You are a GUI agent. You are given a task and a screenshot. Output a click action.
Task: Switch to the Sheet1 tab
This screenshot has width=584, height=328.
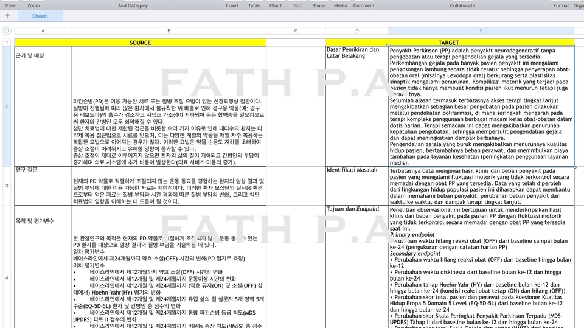(40, 16)
